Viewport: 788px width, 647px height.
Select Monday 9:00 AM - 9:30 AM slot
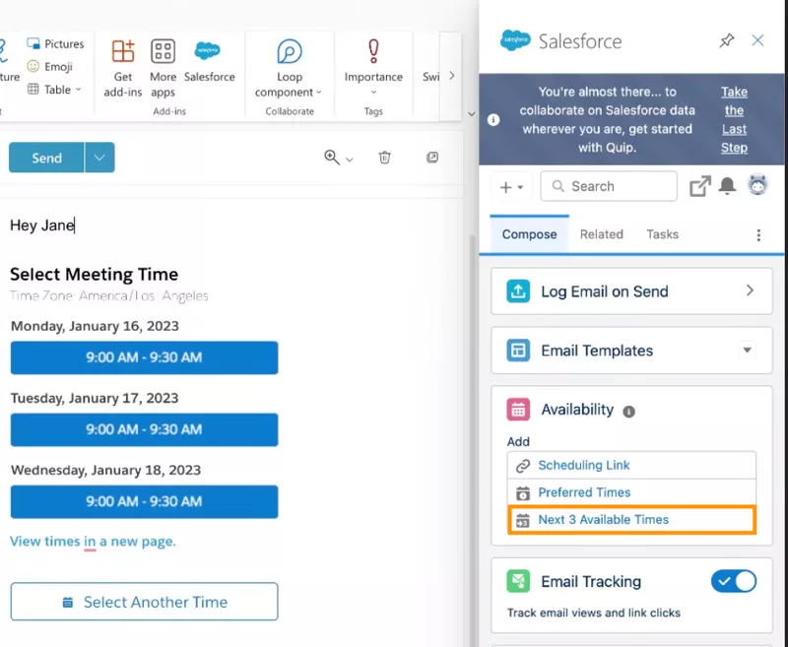[x=144, y=357]
